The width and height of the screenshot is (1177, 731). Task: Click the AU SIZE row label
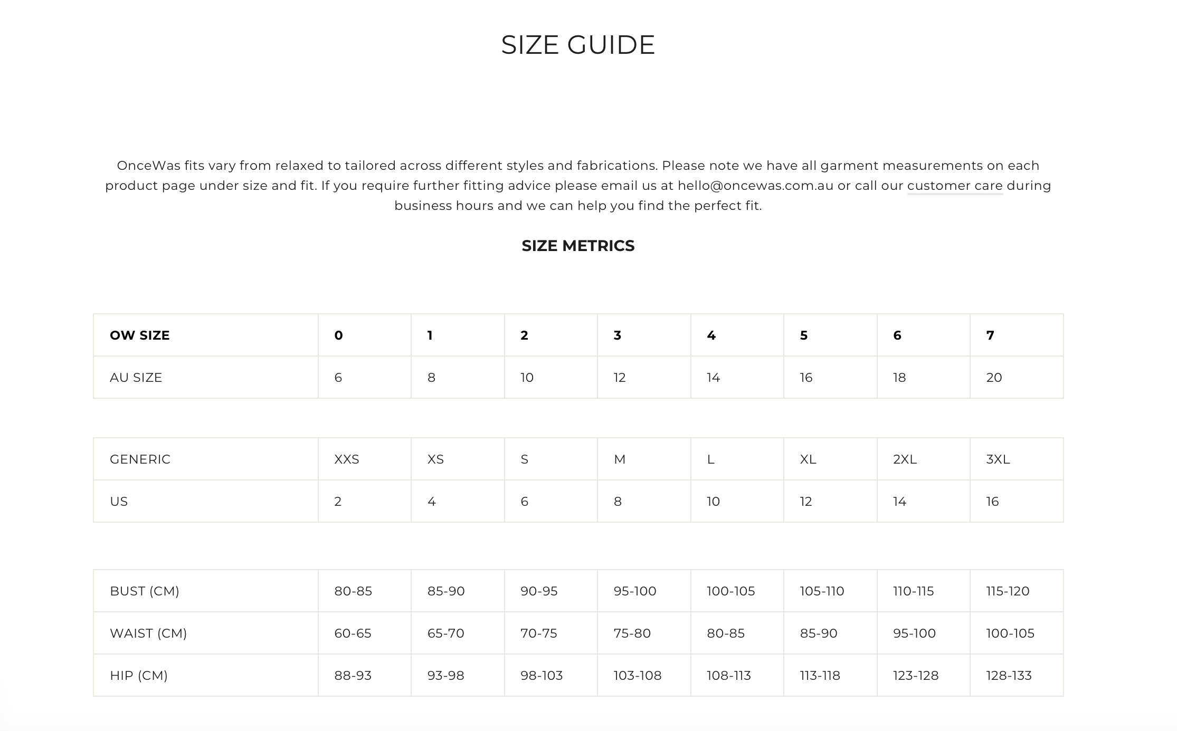pyautogui.click(x=136, y=378)
